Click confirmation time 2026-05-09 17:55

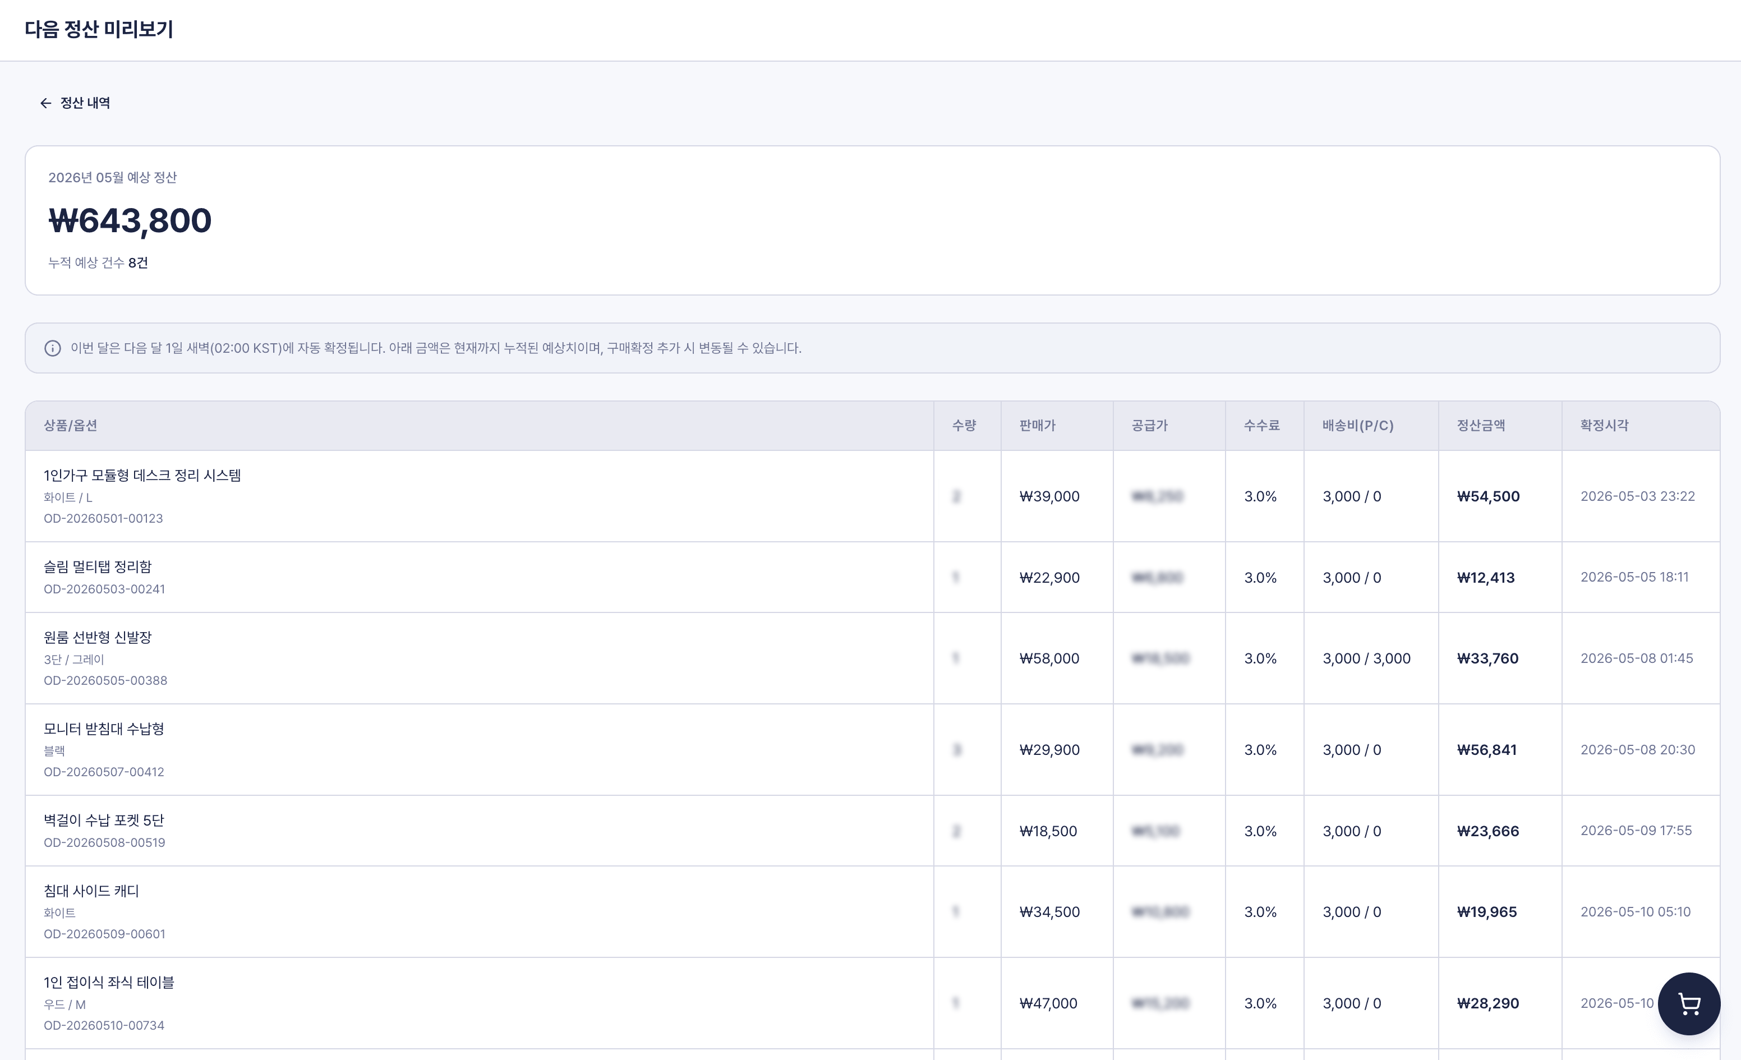pyautogui.click(x=1636, y=830)
